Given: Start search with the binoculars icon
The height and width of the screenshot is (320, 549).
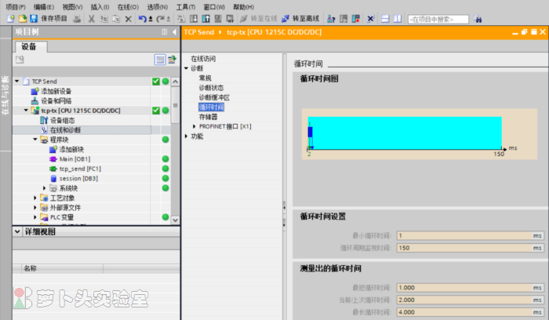Looking at the screenshot, I should click(x=478, y=20).
